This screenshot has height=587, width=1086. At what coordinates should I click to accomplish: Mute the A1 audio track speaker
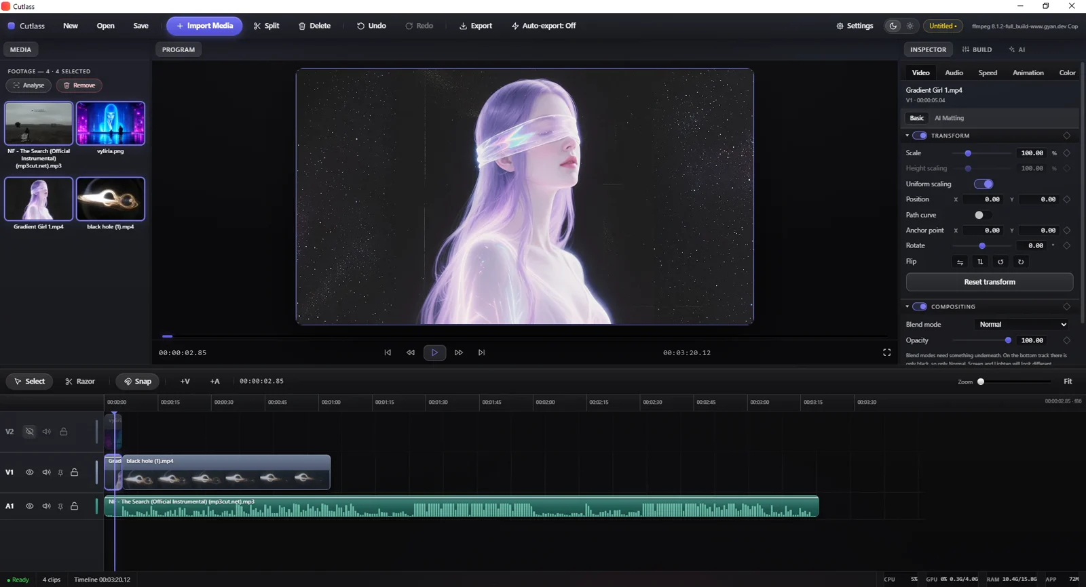click(47, 506)
